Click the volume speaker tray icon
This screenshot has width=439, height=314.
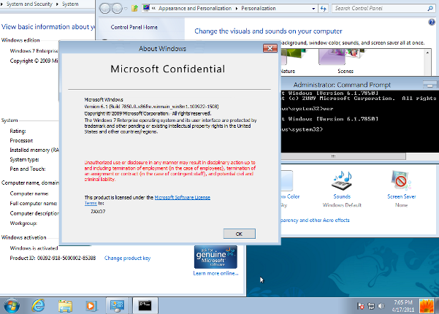click(381, 306)
